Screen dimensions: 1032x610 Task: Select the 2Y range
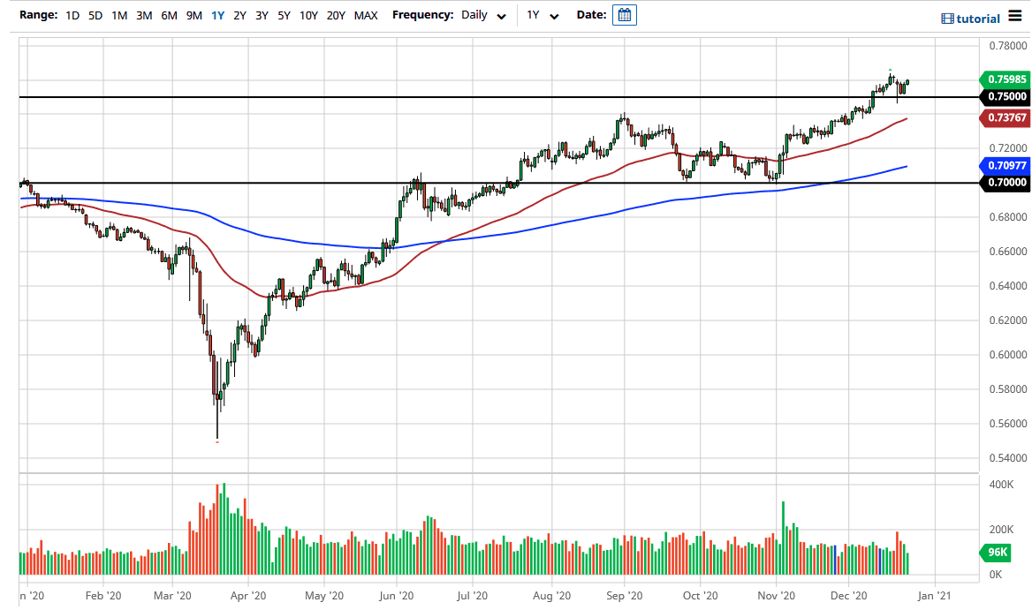238,15
